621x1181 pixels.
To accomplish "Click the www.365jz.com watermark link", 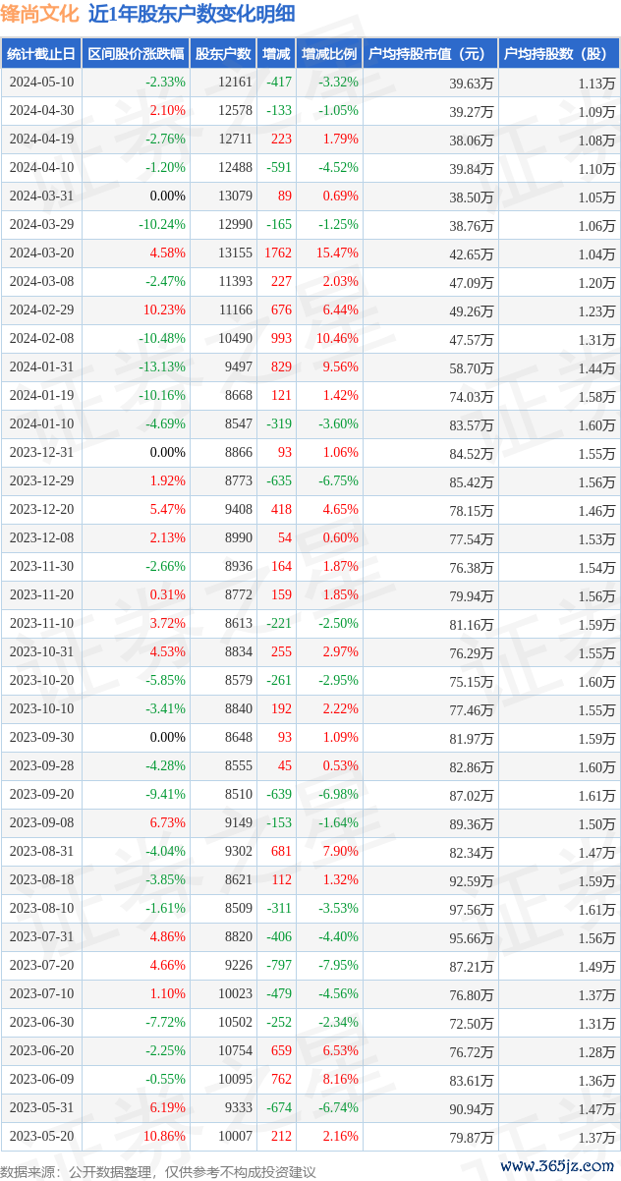I will click(x=556, y=1166).
